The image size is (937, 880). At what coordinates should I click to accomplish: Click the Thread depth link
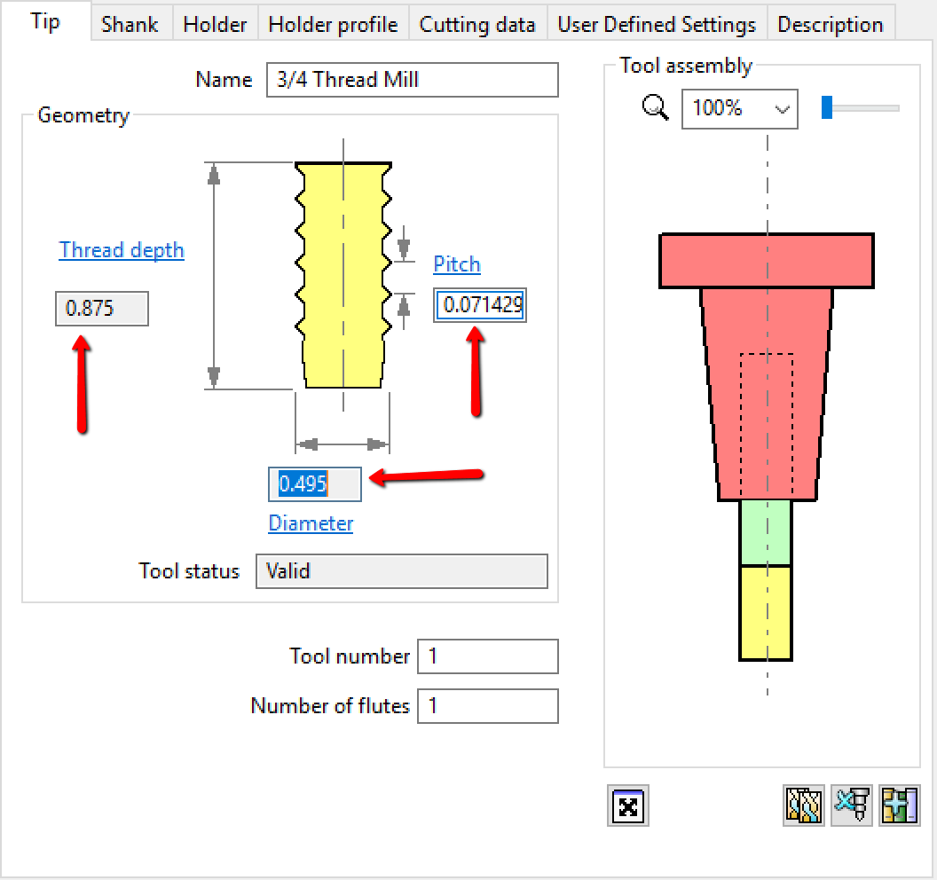point(122,250)
